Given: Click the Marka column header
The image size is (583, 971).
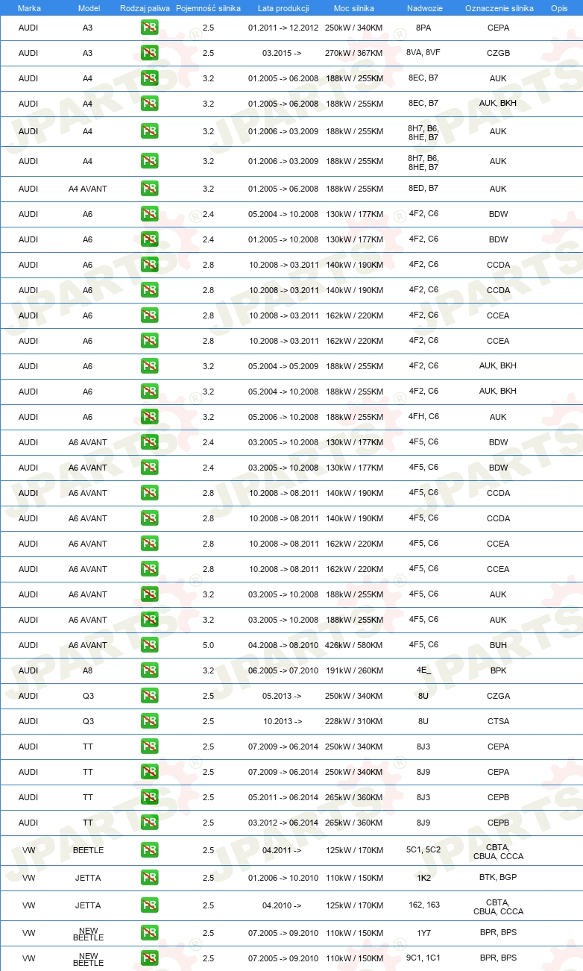Looking at the screenshot, I should 29,7.
